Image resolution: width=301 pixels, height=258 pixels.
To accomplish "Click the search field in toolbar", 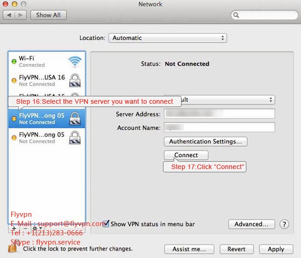I will coord(264,15).
